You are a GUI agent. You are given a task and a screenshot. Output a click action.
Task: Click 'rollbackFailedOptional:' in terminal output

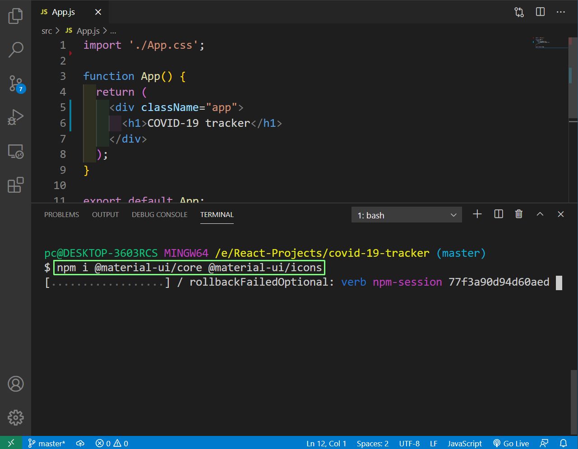pos(262,282)
